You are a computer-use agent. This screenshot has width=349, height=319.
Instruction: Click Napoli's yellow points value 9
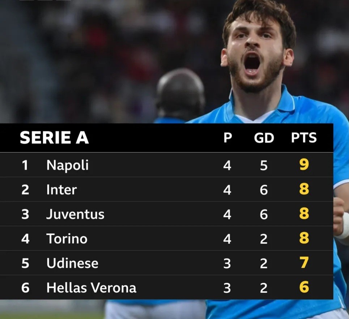pyautogui.click(x=304, y=165)
